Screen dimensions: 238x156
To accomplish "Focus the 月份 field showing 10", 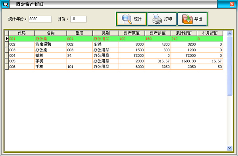I will click(79, 19).
